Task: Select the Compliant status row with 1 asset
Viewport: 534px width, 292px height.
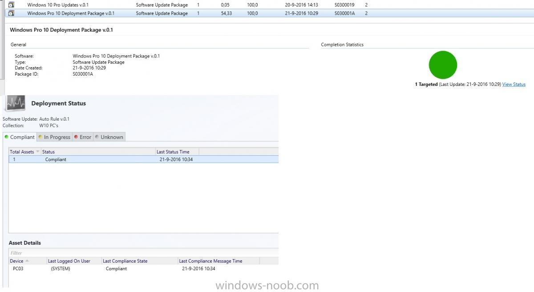Action: click(143, 159)
